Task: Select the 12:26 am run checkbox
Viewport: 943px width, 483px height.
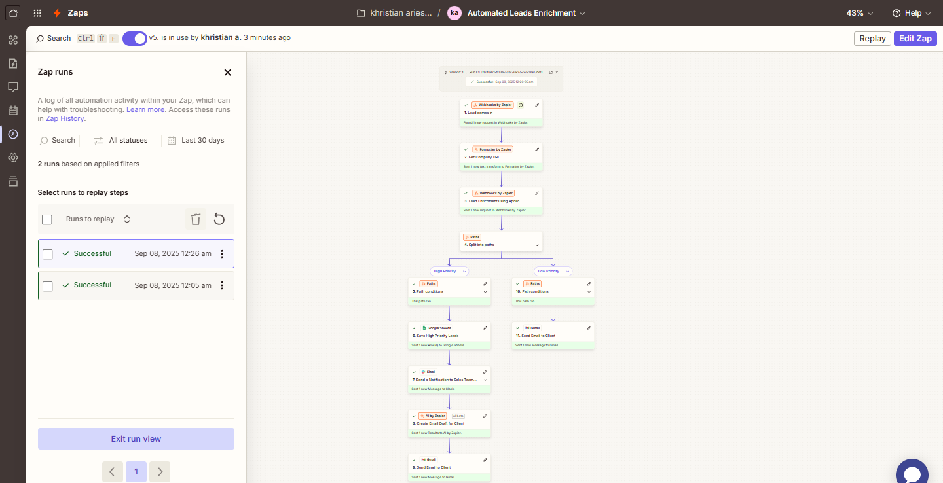Action: [48, 254]
